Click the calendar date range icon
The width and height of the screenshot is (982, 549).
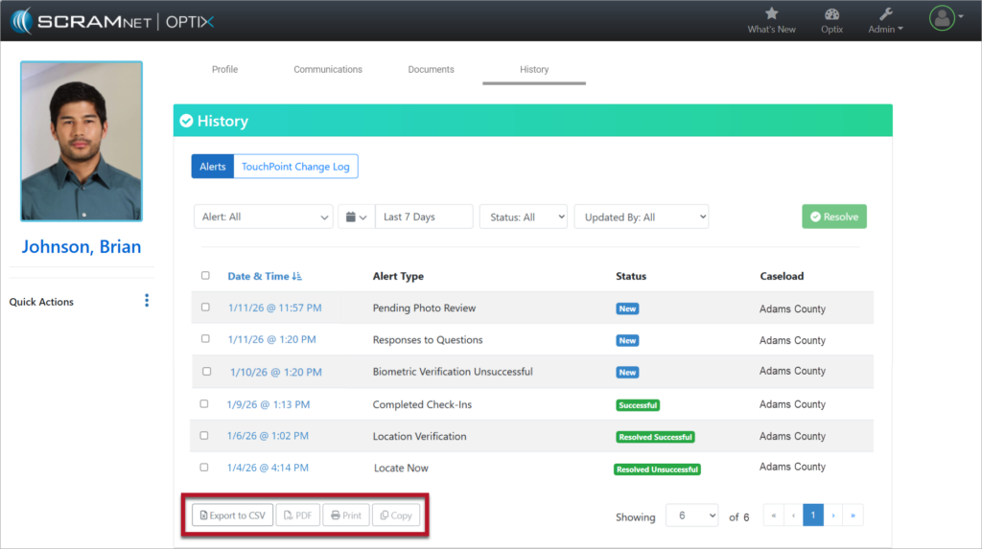[x=355, y=217]
